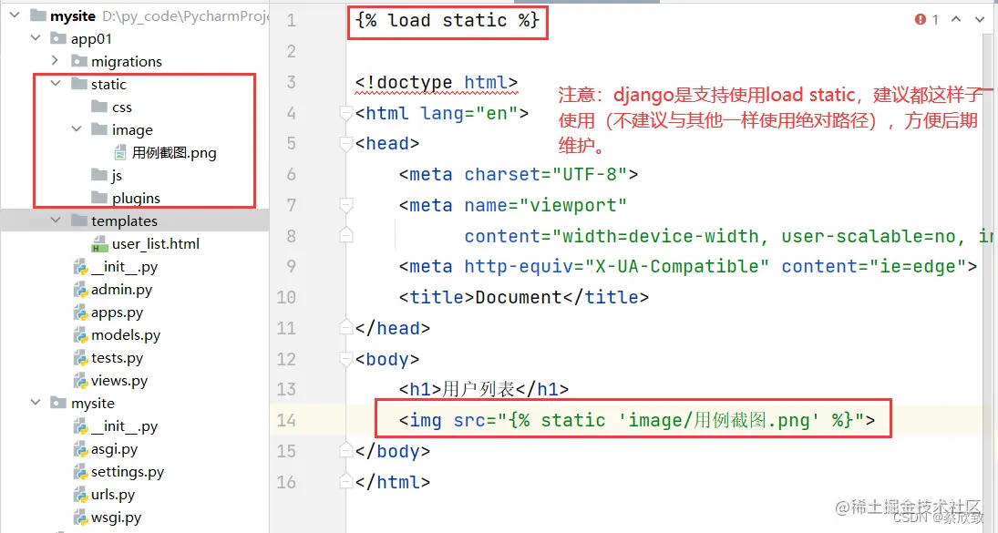Click the 用例截图.png image file icon
This screenshot has width=998, height=533.
click(119, 153)
